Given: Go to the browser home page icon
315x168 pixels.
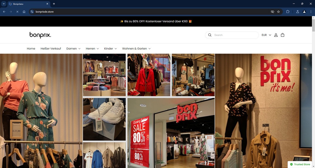Looking at the screenshot, I should pos(24,12).
